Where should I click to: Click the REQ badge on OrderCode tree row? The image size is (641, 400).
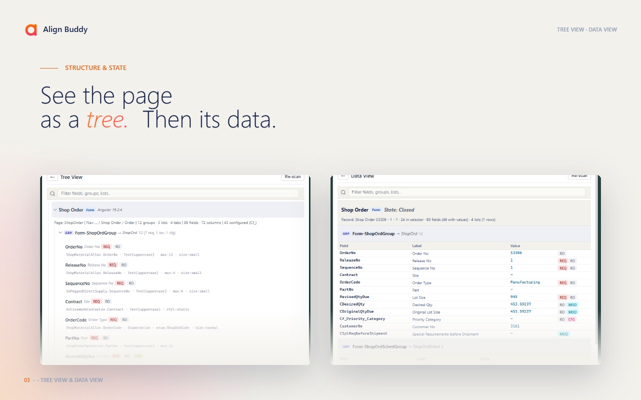point(114,319)
